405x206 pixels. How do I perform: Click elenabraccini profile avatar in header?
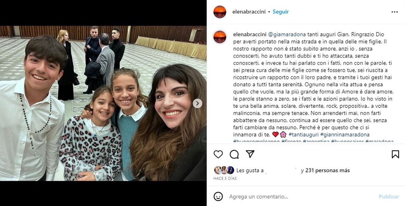tap(220, 12)
